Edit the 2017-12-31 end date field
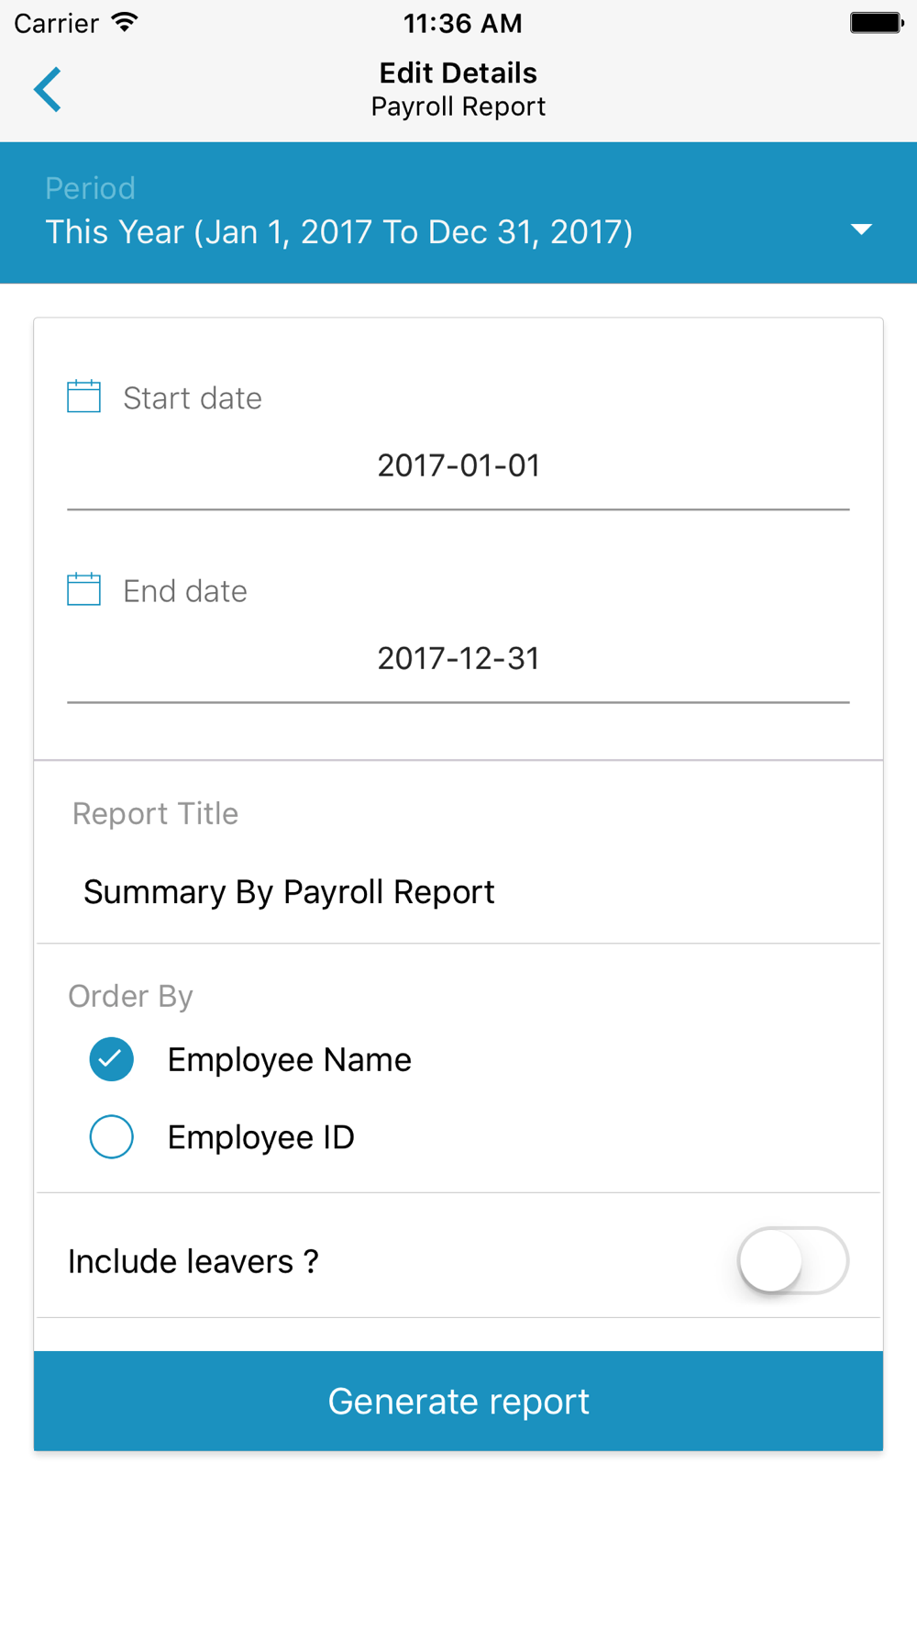Image resolution: width=917 pixels, height=1632 pixels. [458, 659]
